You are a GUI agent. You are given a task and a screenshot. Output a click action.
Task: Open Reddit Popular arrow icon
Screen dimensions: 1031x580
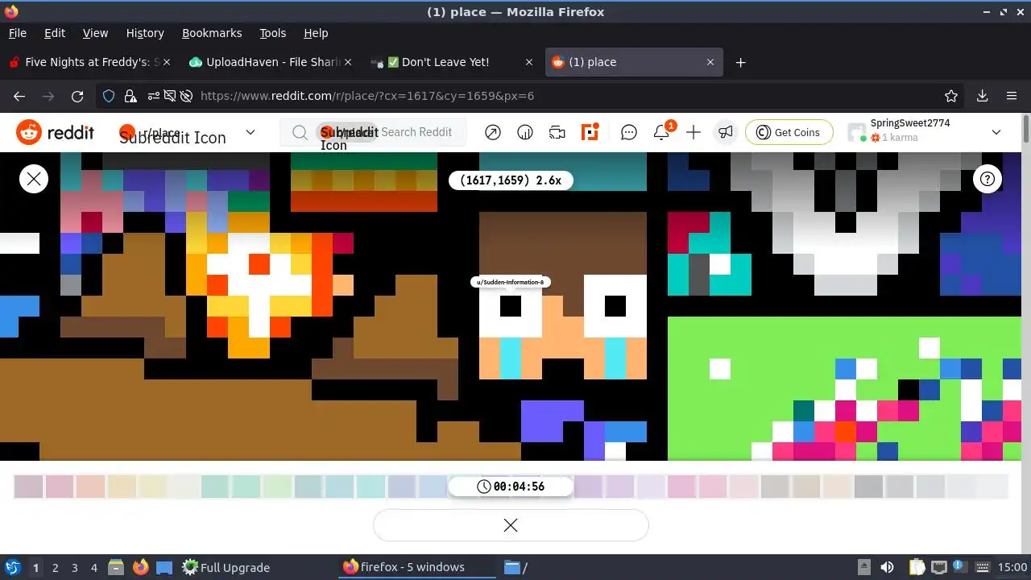[x=493, y=132]
